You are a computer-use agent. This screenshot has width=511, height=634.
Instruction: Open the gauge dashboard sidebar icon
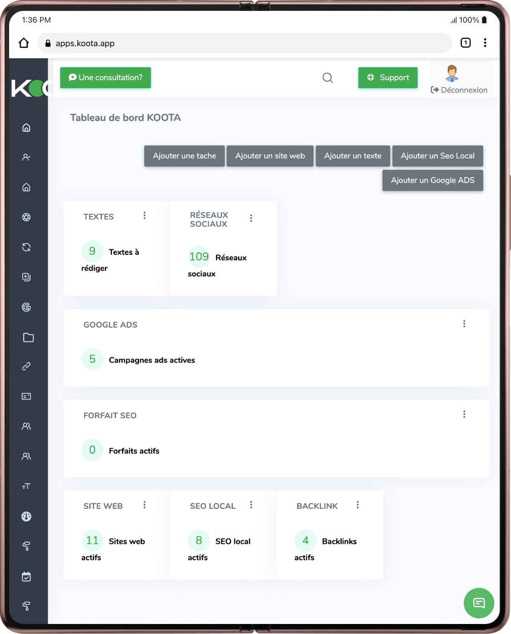click(26, 517)
